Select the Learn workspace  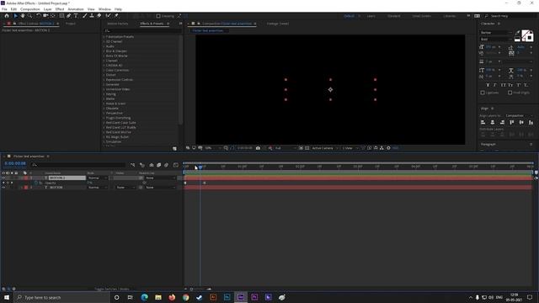371,16
